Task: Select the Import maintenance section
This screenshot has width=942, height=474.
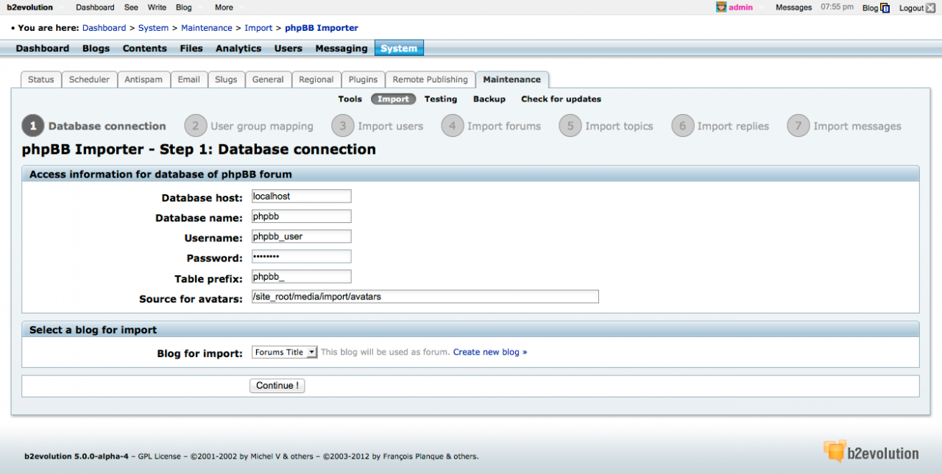Action: pos(393,99)
